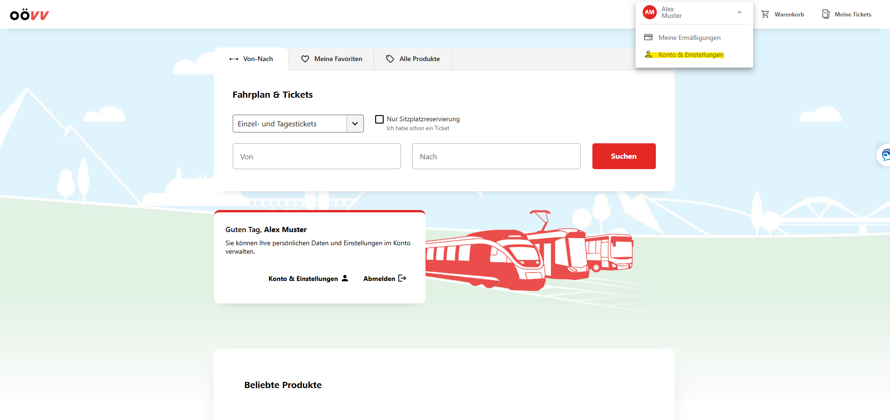
Task: Open the Einzel- und Tagestickets dropdown
Action: (x=298, y=124)
